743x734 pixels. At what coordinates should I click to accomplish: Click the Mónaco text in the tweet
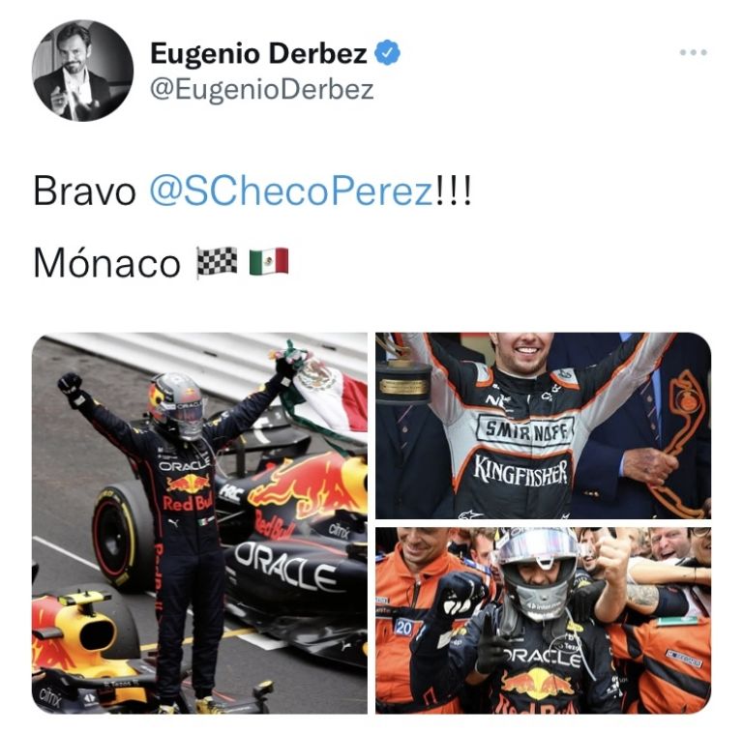coord(107,263)
